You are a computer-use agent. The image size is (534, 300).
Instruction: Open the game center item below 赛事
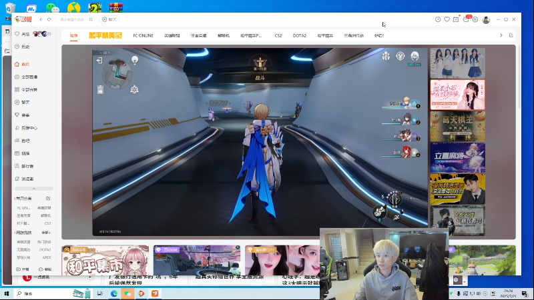tap(26, 128)
